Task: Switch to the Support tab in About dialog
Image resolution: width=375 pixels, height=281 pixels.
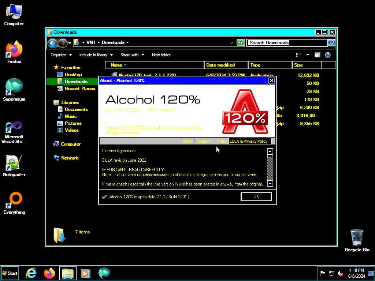Action: point(204,141)
